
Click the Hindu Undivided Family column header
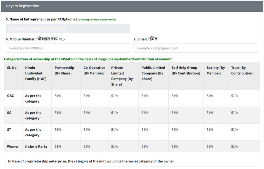[36, 73]
